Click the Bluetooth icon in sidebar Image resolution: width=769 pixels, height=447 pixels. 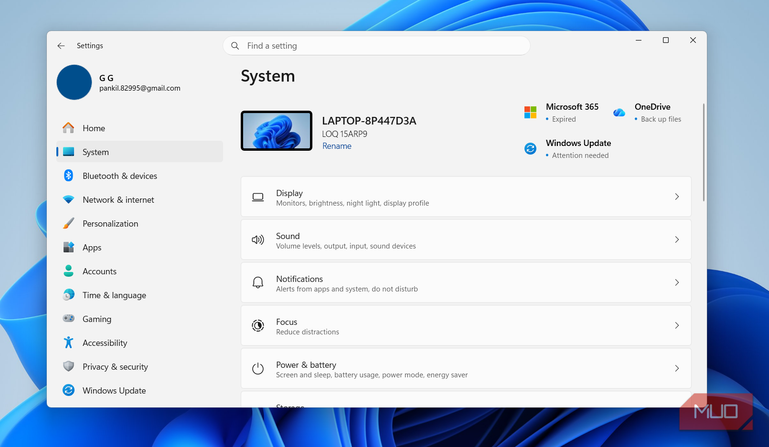tap(68, 176)
